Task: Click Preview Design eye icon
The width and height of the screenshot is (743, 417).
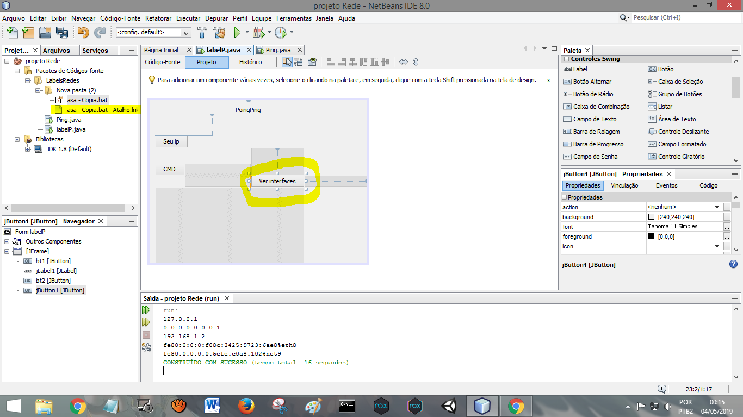Action: tap(312, 62)
